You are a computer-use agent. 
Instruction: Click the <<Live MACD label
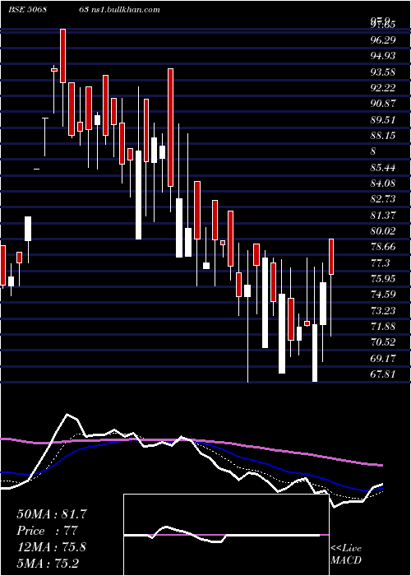[346, 555]
